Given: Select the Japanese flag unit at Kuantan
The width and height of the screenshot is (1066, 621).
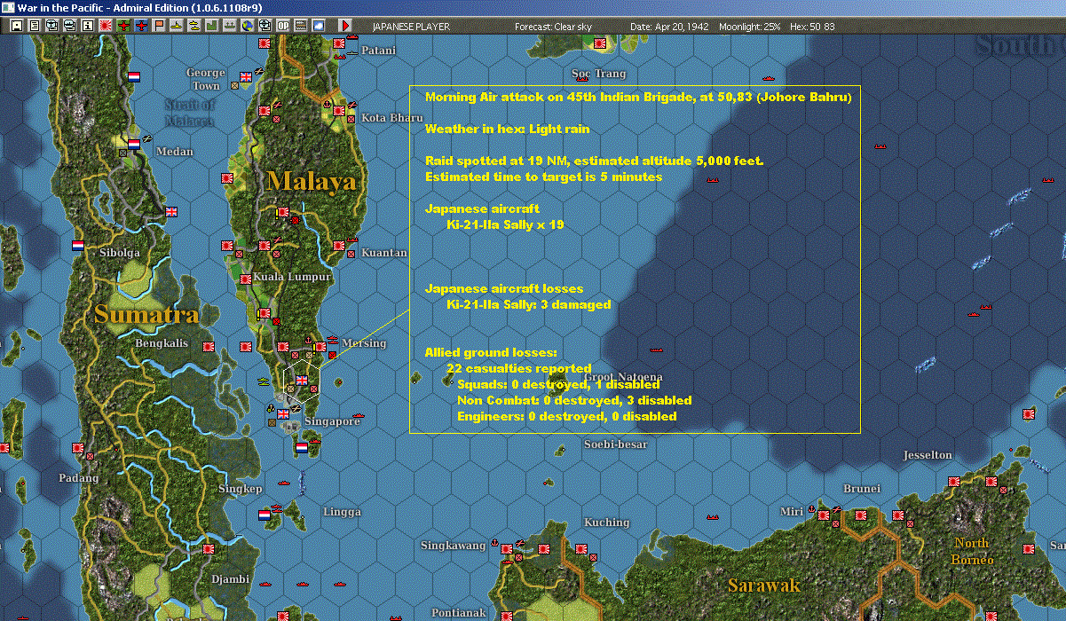Looking at the screenshot, I should (x=340, y=244).
